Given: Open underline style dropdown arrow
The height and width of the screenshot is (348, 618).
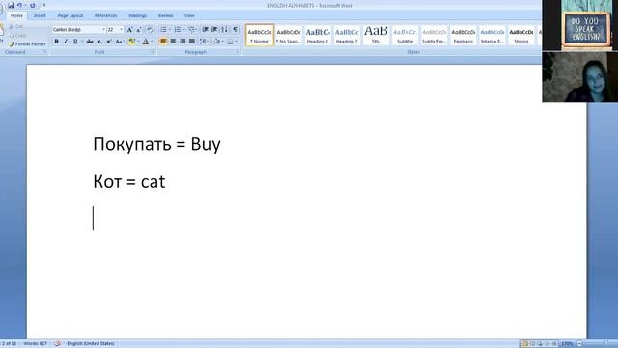Looking at the screenshot, I should point(82,42).
